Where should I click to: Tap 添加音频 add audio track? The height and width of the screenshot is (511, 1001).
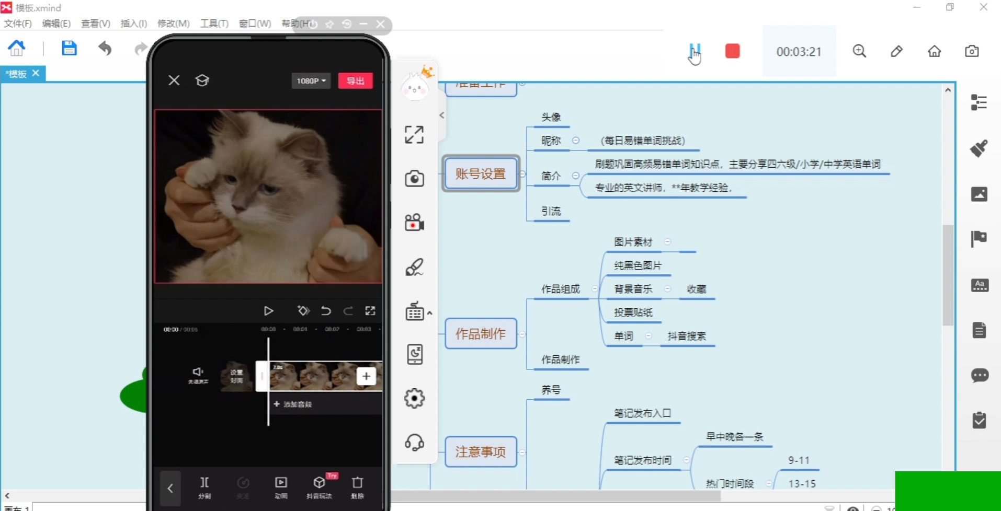(x=293, y=404)
